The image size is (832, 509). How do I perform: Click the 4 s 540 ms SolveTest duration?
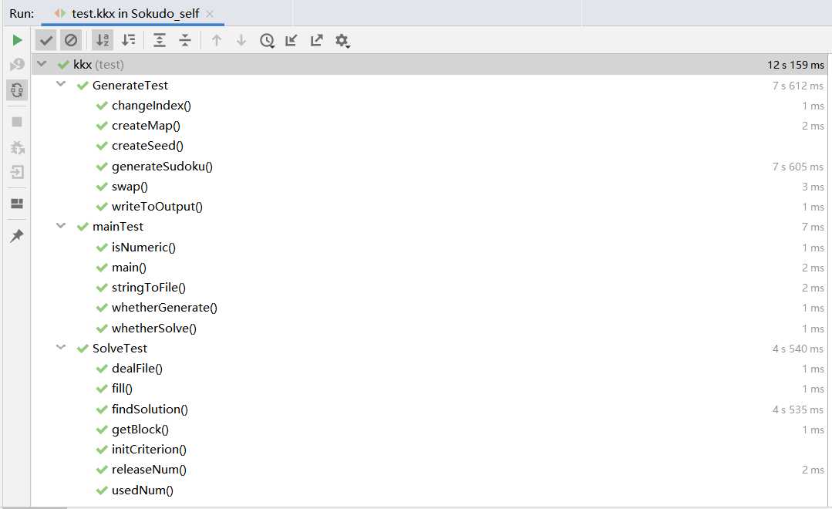pos(797,349)
